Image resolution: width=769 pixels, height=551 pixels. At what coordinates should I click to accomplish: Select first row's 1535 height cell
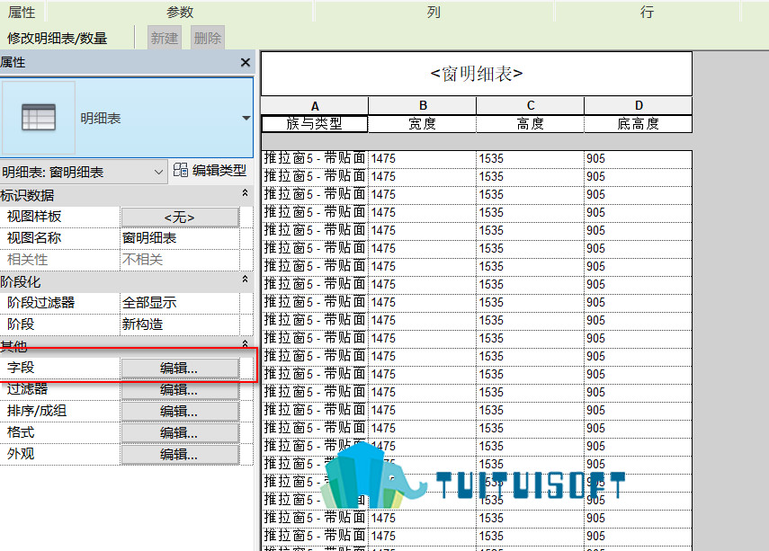tap(530, 158)
